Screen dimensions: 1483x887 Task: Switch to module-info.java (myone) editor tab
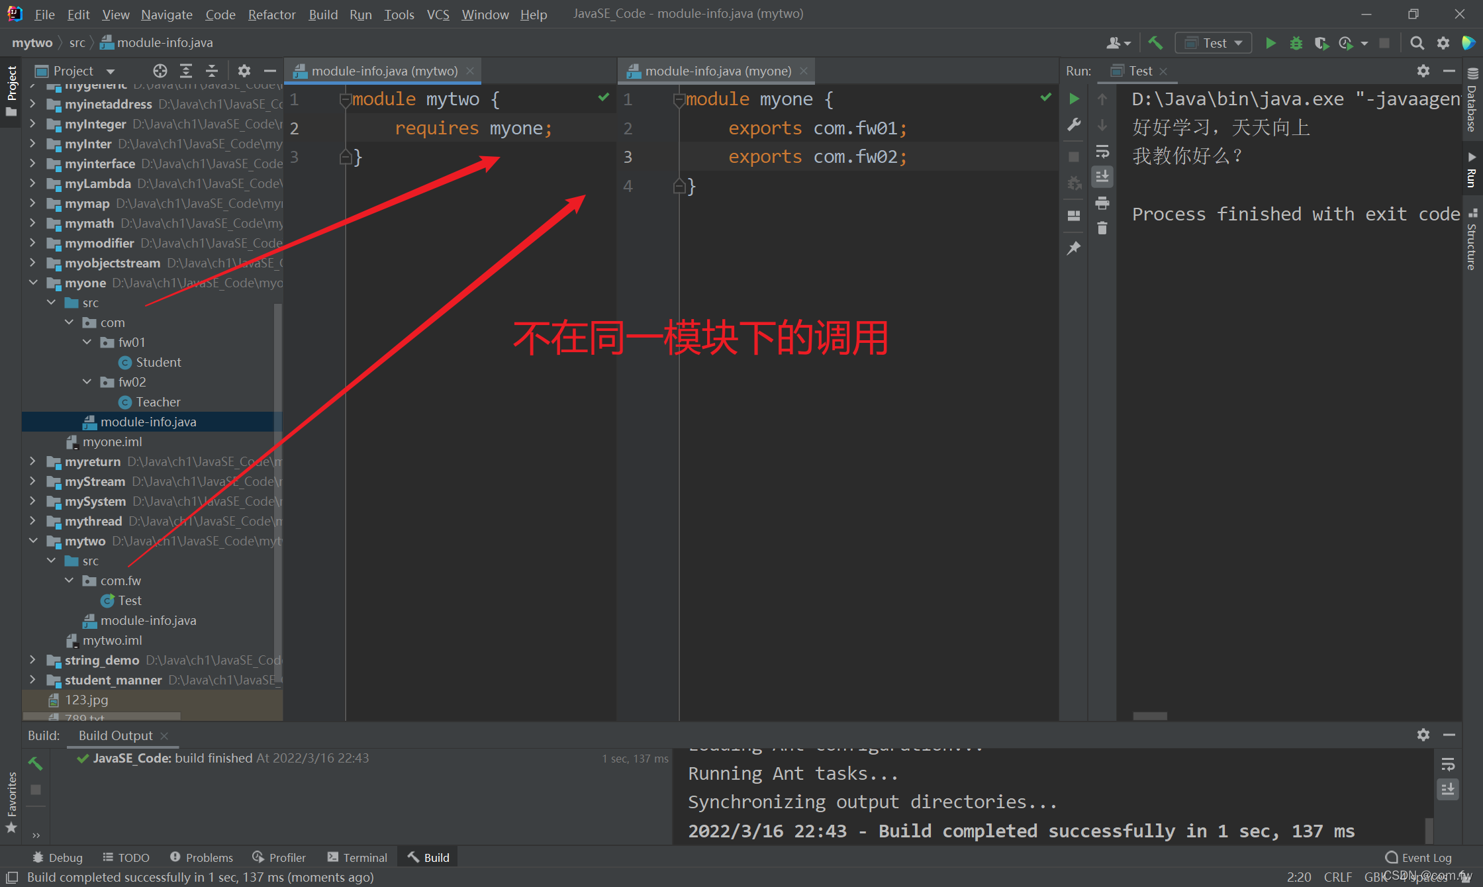point(718,71)
